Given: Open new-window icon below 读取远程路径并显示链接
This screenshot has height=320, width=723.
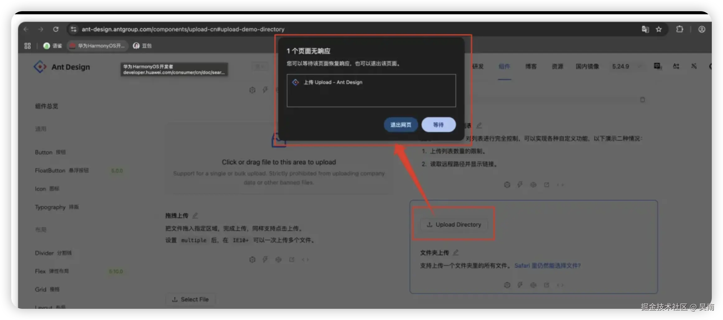Looking at the screenshot, I should [x=547, y=185].
